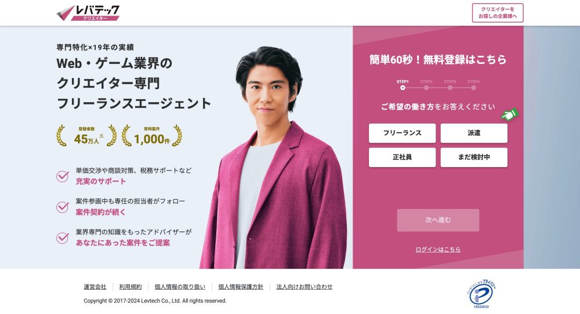The width and height of the screenshot is (580, 314).
Task: Select the 正社員 work style option
Action: (402, 157)
